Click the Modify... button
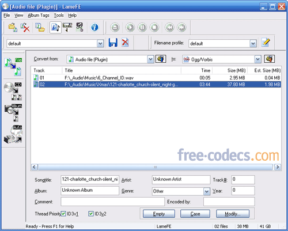 233,214
